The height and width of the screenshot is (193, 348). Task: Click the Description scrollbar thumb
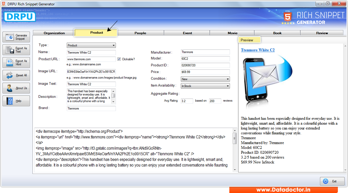click(113, 96)
